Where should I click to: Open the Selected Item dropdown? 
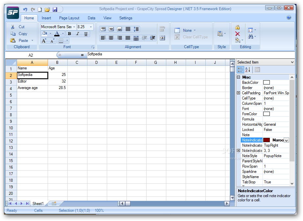[292, 62]
